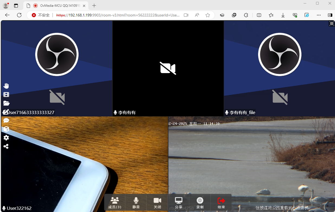
Task: Switch to the OvMedia-MCU tab
Action: [x=56, y=6]
